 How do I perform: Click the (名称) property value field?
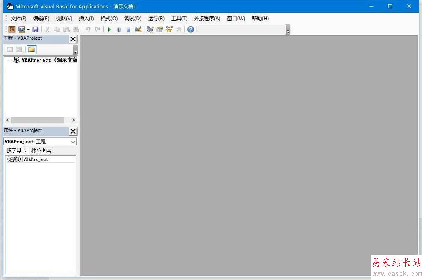pos(49,159)
